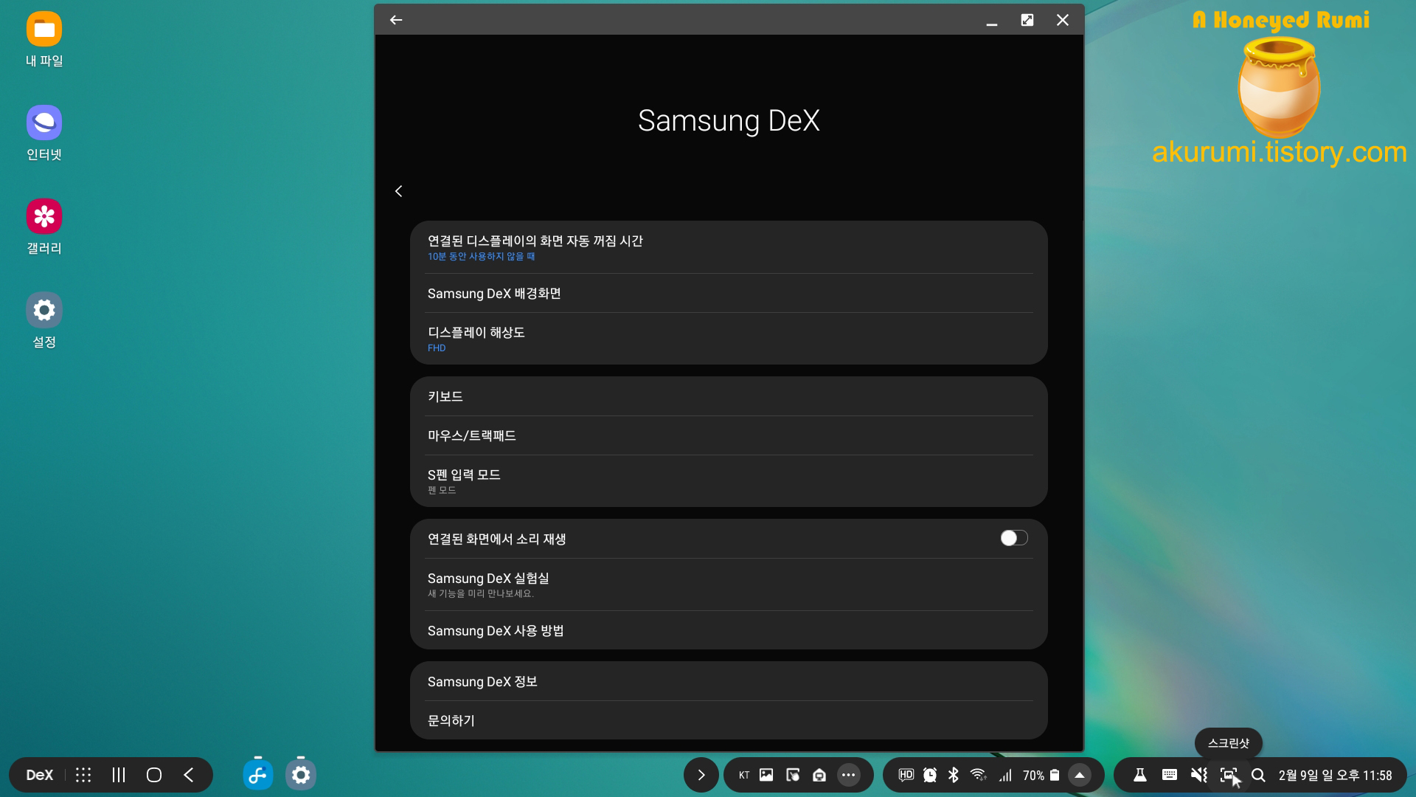The height and width of the screenshot is (797, 1416).
Task: Open the DeX Labs flask icon
Action: click(x=1139, y=775)
